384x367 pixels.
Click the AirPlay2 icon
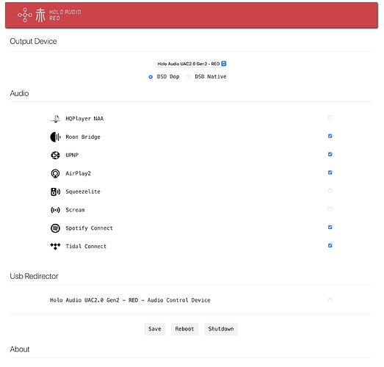point(55,173)
